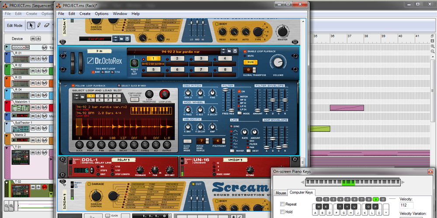Screen dimensions: 437x218
Task: Open Window menu in Rack window
Action: pos(120,14)
